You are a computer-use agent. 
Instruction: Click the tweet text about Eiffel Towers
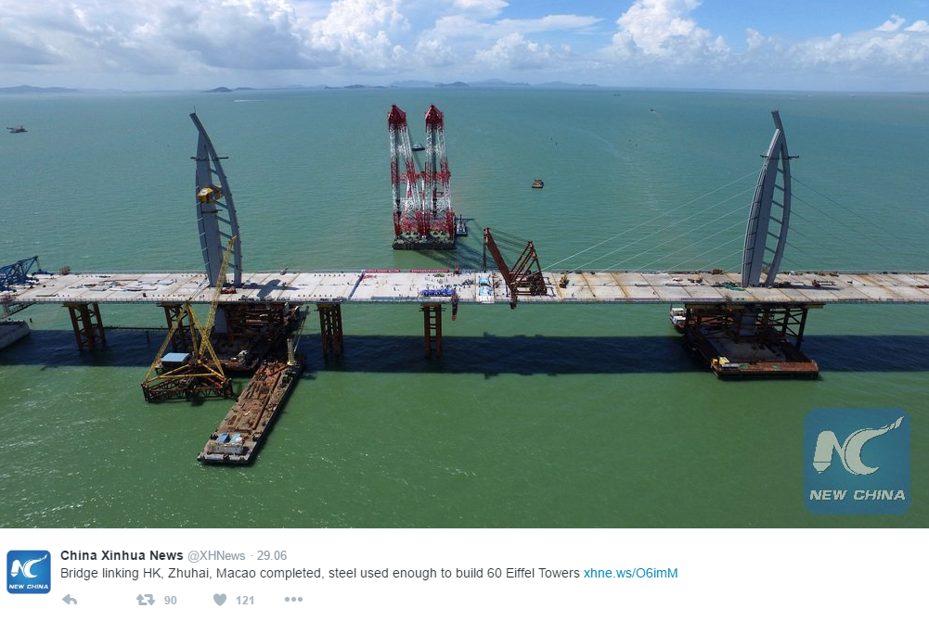pos(320,573)
